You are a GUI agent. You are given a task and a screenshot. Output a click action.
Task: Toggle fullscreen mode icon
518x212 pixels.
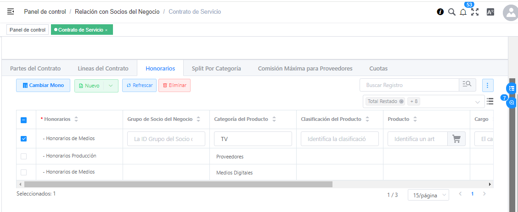(475, 12)
